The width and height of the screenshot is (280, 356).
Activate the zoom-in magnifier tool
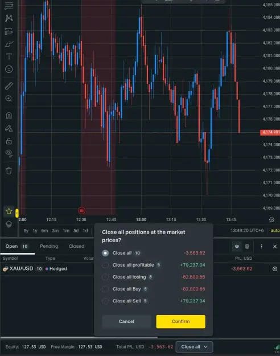click(x=9, y=99)
